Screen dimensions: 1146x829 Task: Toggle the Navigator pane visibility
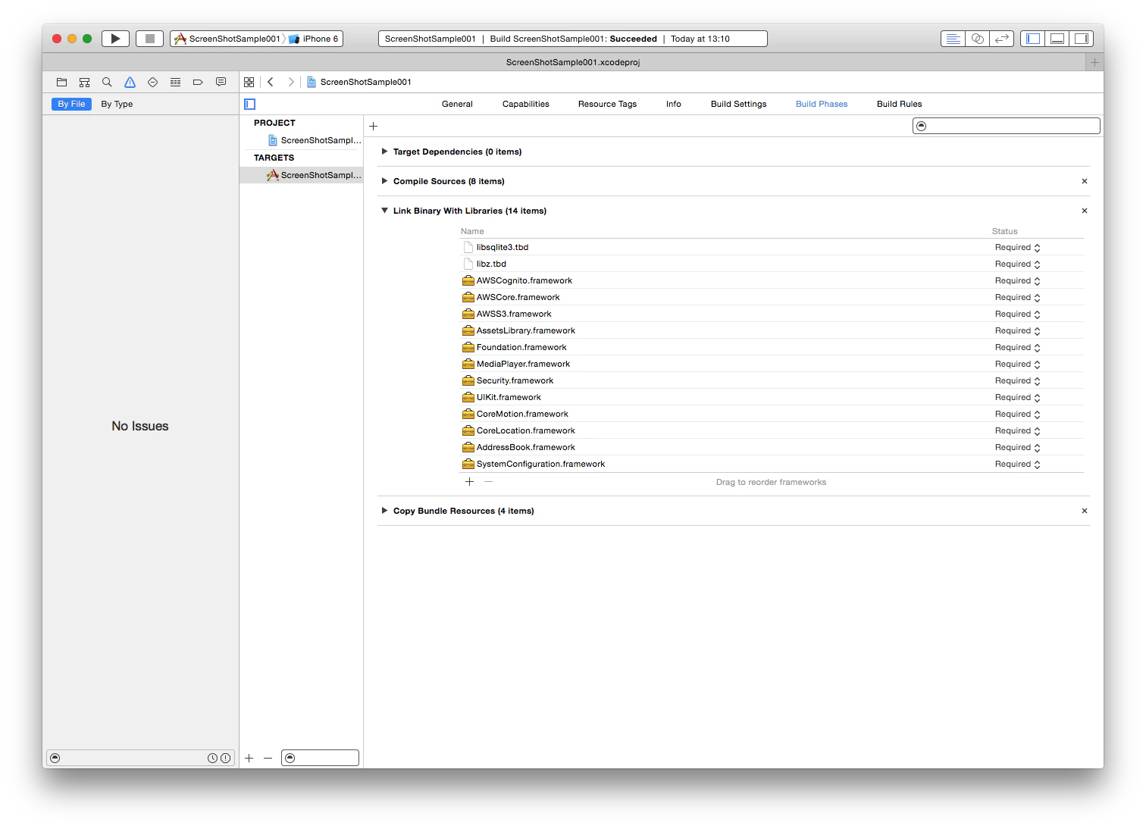point(1032,39)
